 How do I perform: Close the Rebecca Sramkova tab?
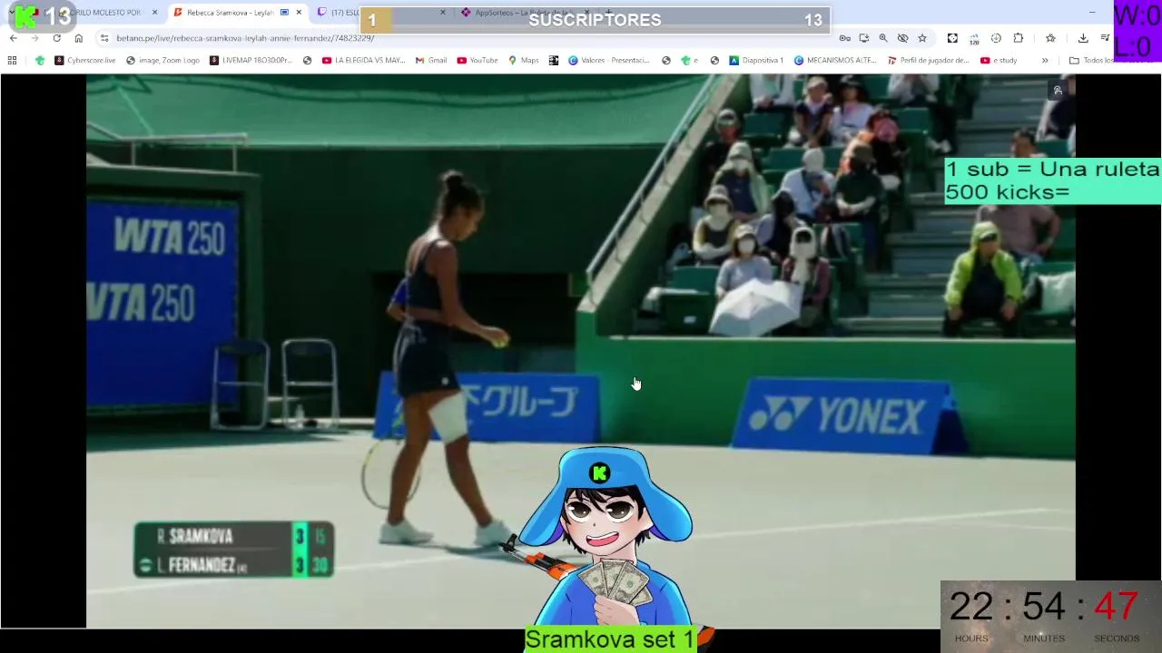pyautogui.click(x=299, y=13)
